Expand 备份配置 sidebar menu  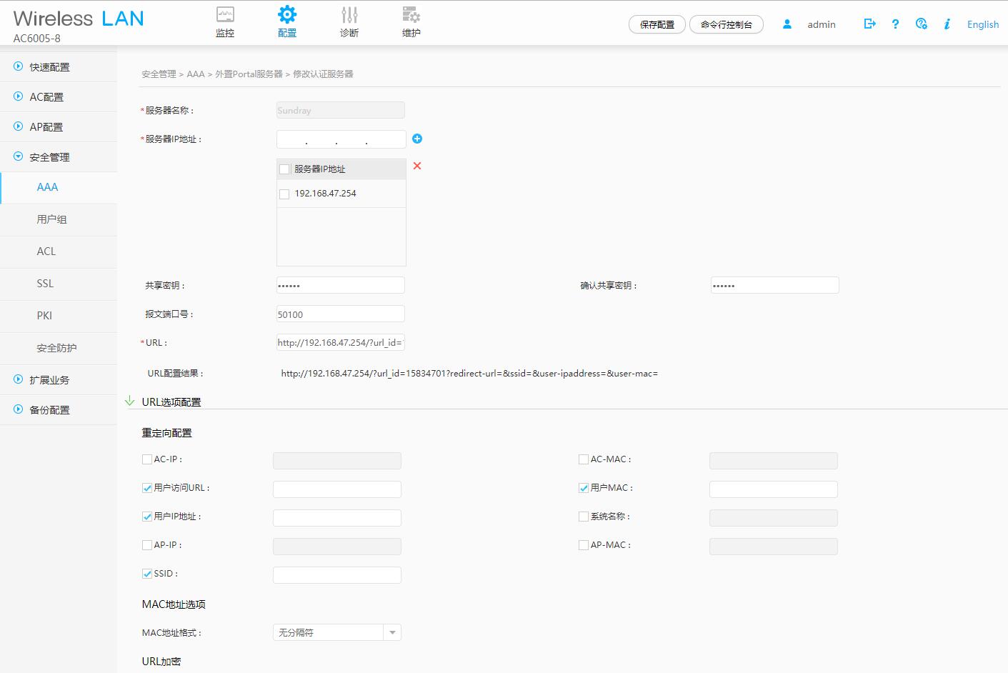coord(59,410)
